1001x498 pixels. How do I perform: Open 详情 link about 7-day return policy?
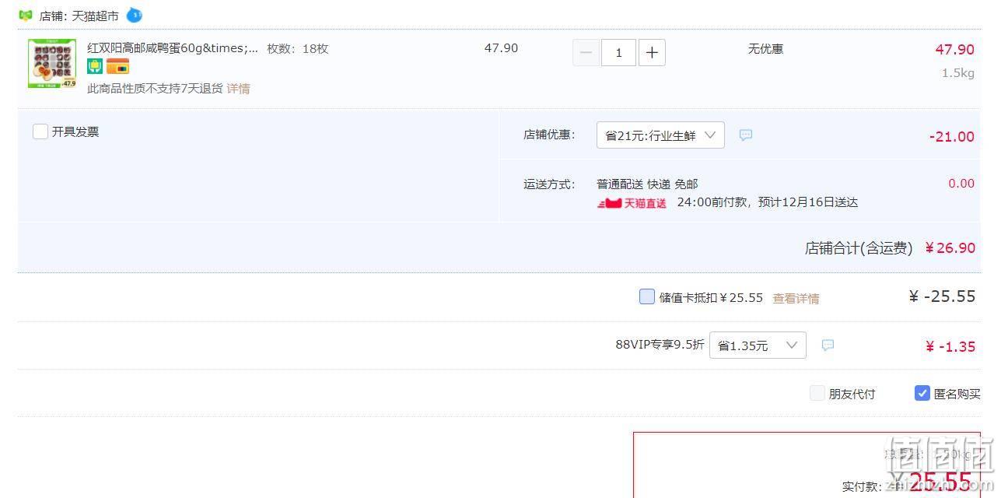pyautogui.click(x=239, y=89)
